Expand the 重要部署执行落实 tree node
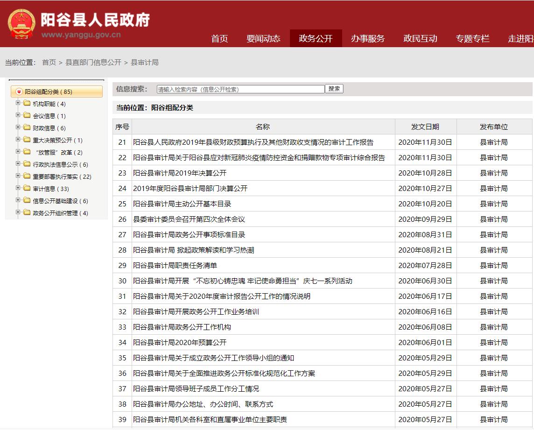Viewport: 534px width, 430px height. pos(18,176)
